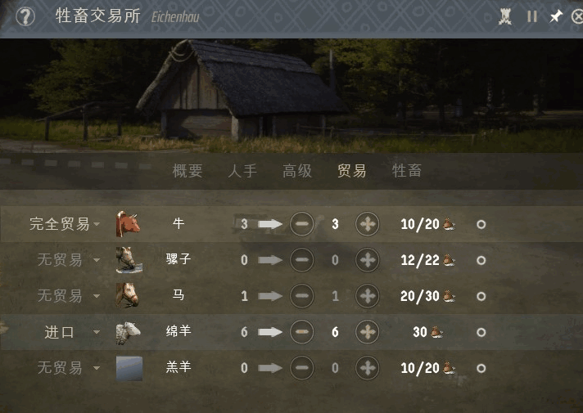Image resolution: width=583 pixels, height=413 pixels.
Task: Decrease the 牛 trade amount with minus
Action: (301, 224)
